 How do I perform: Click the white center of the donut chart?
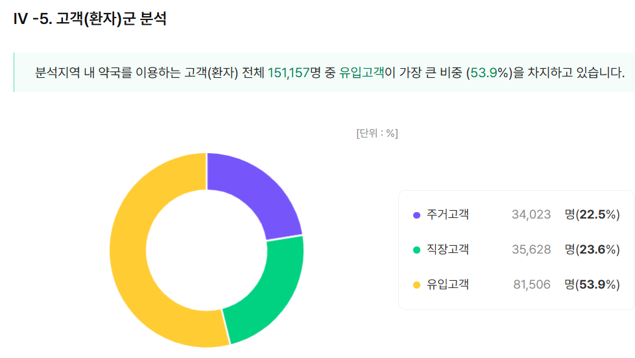[x=206, y=250]
